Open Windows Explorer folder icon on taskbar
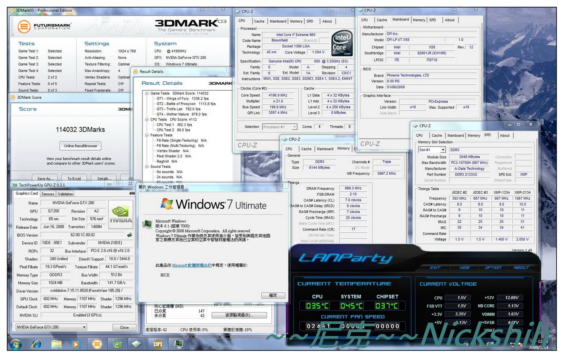This screenshot has width=564, height=358. coord(56,344)
